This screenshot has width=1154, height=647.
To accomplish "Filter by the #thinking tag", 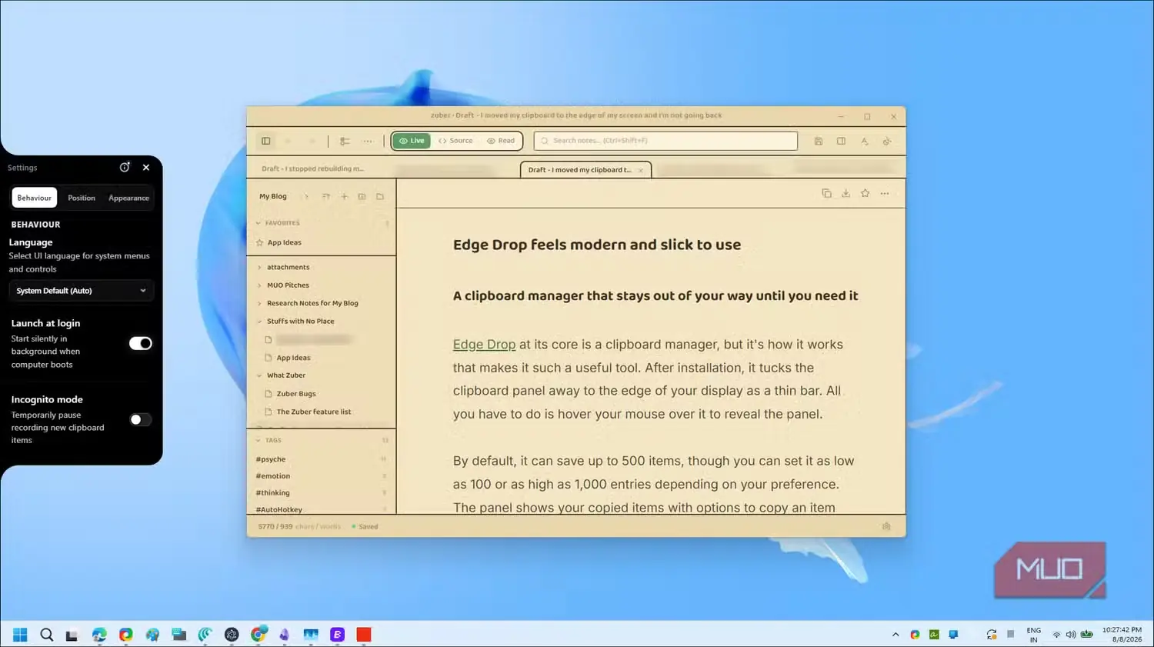I will coord(273,493).
